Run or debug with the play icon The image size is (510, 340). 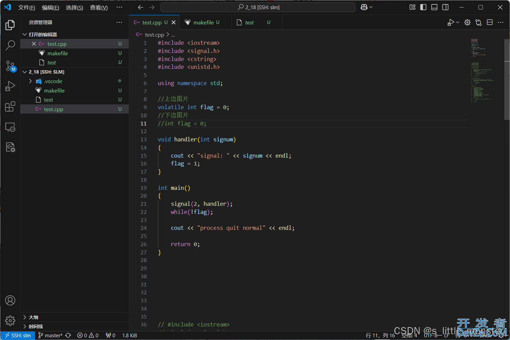[x=451, y=22]
